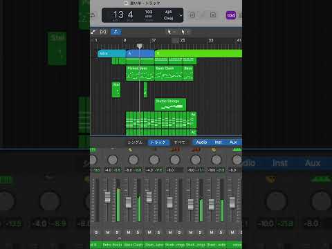This screenshot has height=249, width=332.
Task: Click the -8.9 peak level on Retro Rock
Action: pyautogui.click(x=118, y=170)
